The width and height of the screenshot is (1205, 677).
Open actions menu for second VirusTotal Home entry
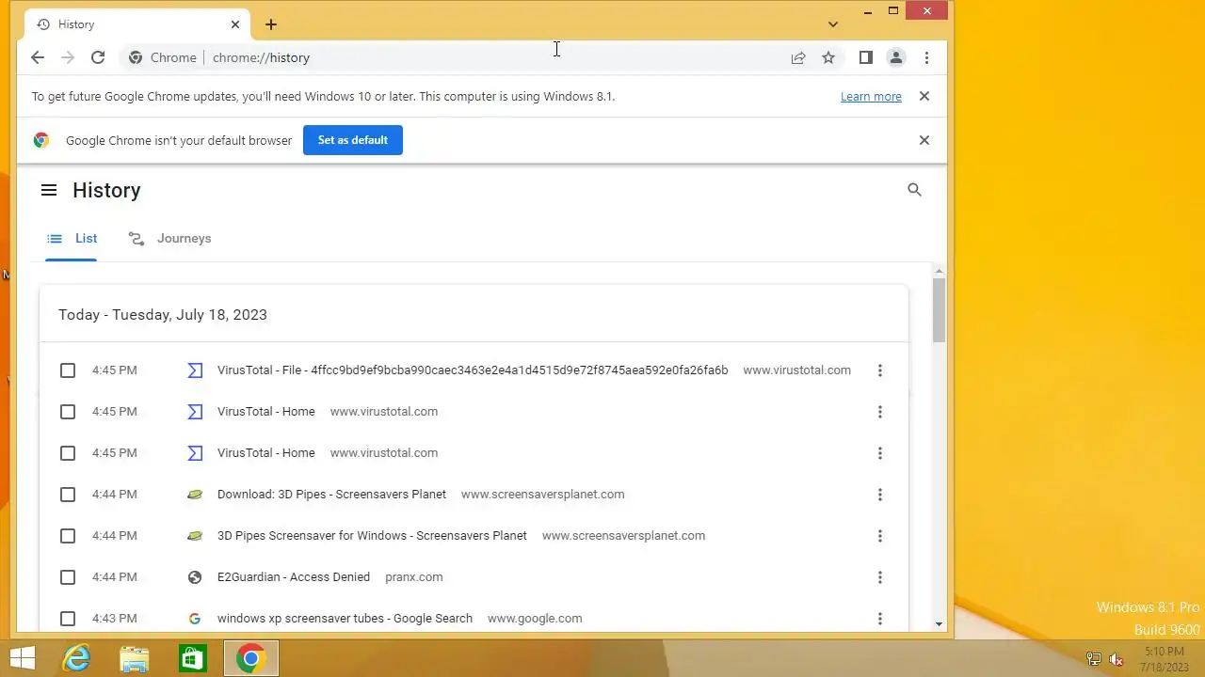click(x=880, y=453)
